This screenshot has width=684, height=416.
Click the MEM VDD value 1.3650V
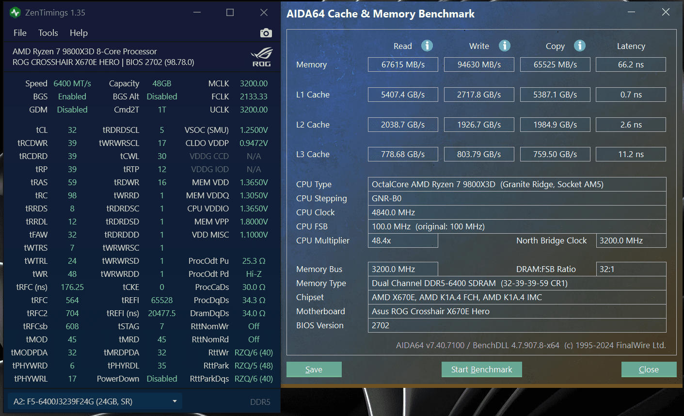tap(254, 182)
